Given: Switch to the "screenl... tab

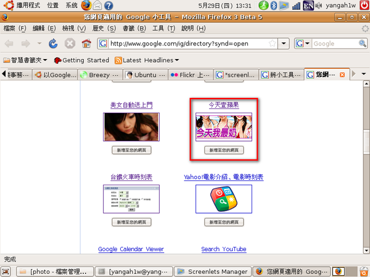Looking at the screenshot, I should (x=236, y=75).
